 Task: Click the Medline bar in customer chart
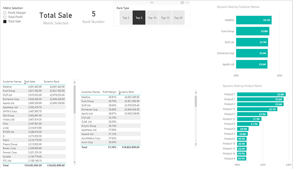pyautogui.click(x=254, y=20)
